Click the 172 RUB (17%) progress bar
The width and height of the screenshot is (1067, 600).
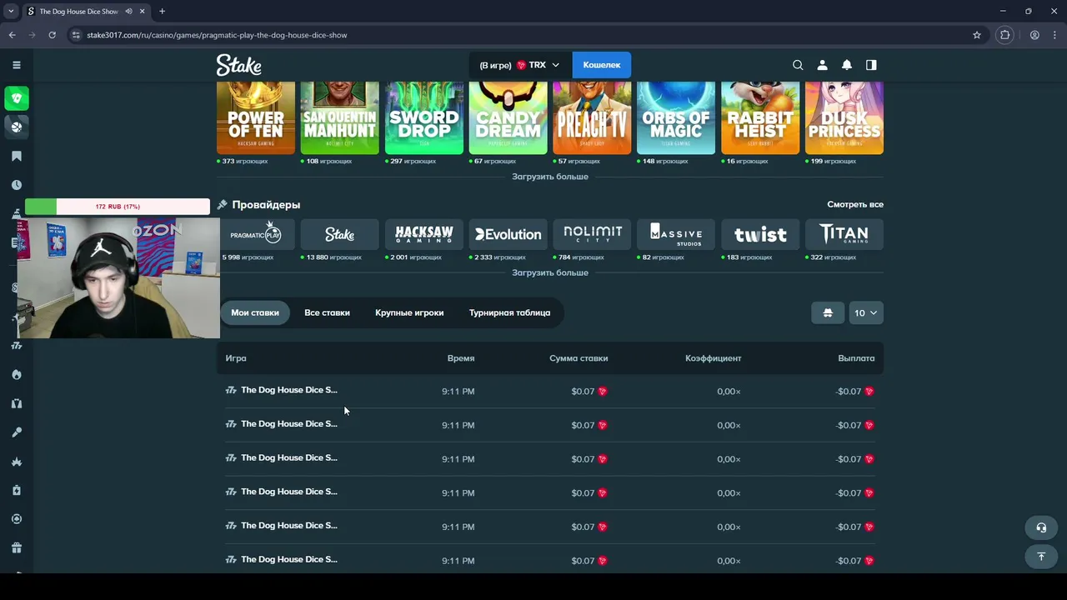coord(118,207)
